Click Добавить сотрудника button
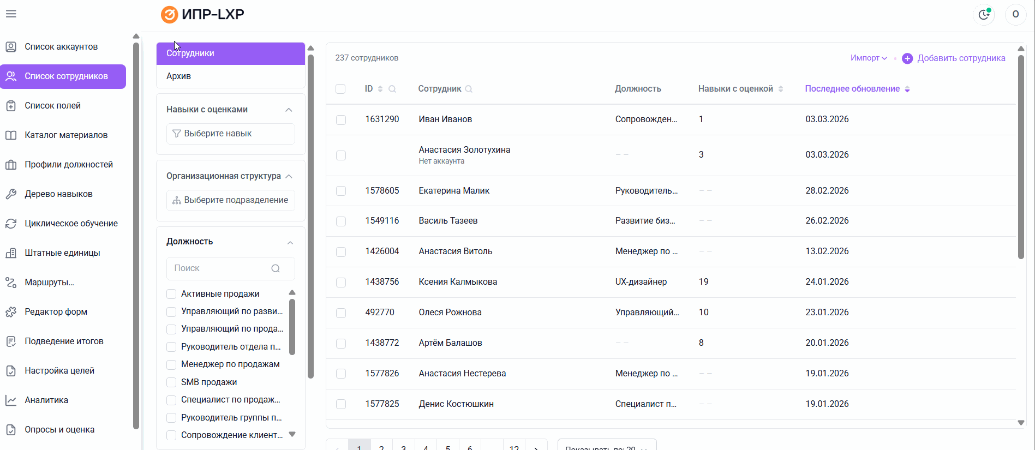This screenshot has width=1035, height=450. pos(954,58)
